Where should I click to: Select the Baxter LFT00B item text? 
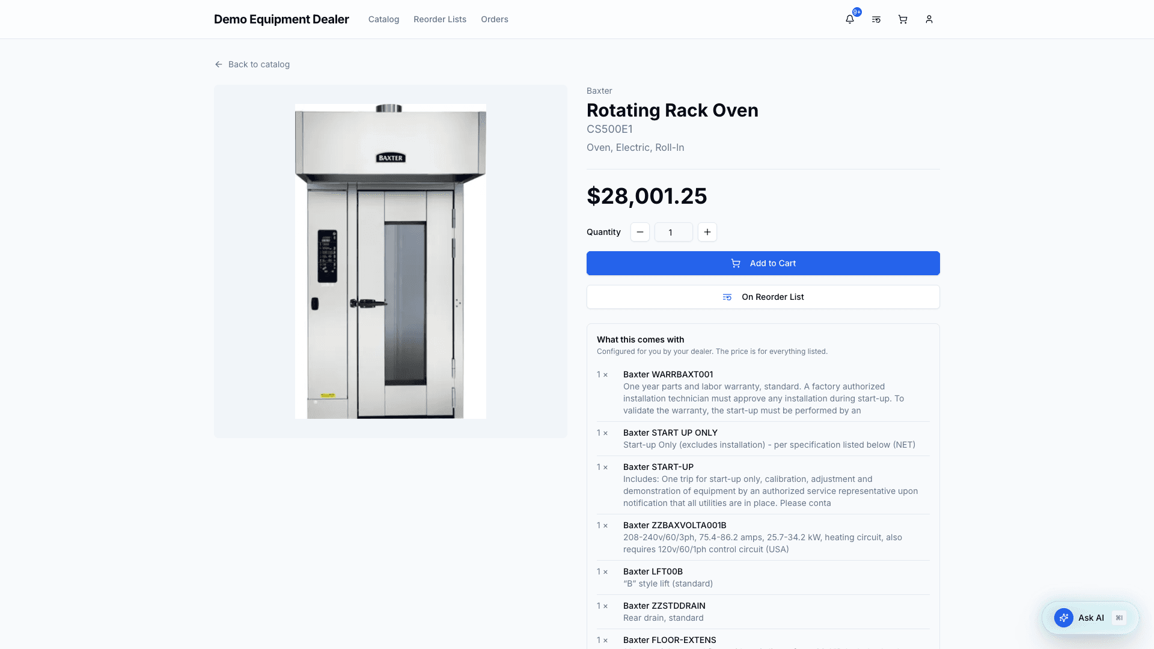coord(653,571)
